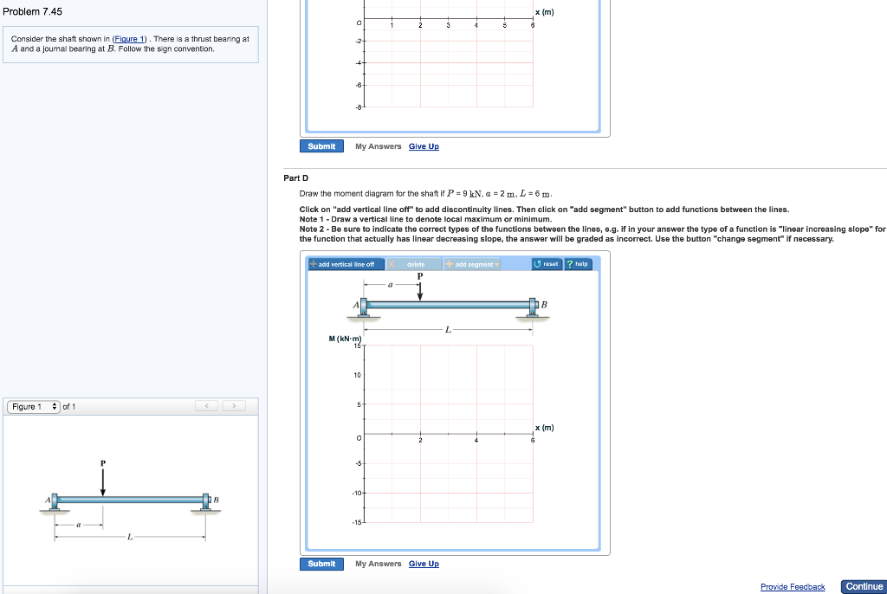Image resolution: width=887 pixels, height=594 pixels.
Task: Give up on Part D
Action: point(424,564)
